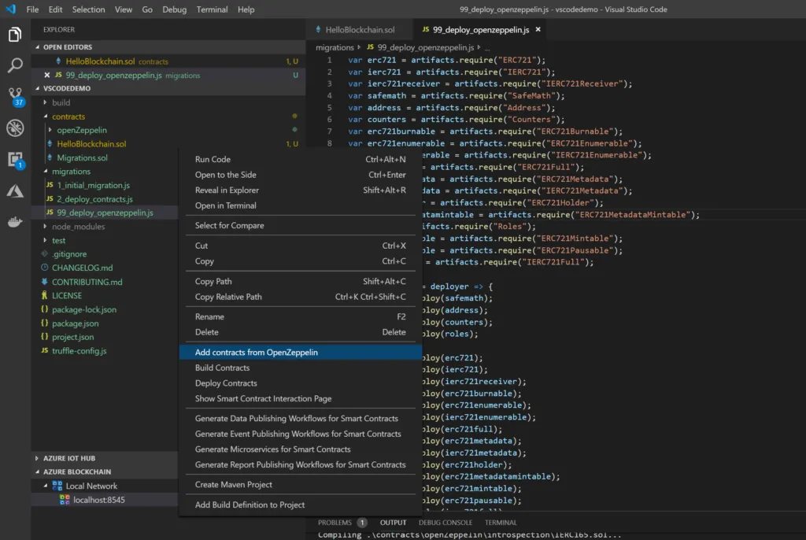
Task: Select Deploy Contracts from context menu
Action: tap(300, 383)
